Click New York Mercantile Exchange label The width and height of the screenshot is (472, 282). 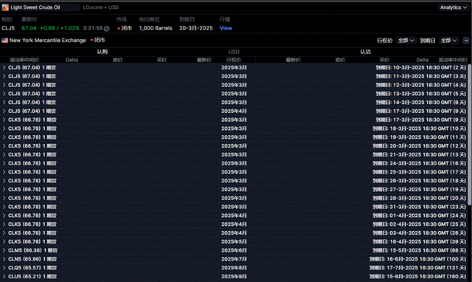(x=47, y=41)
